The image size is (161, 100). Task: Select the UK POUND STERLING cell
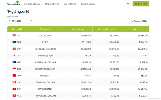45,49
